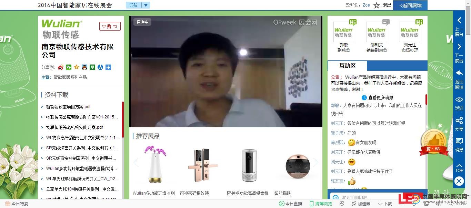Download 智能会议室项目方案.pdf
This screenshot has height=208, width=471.
tap(68, 107)
